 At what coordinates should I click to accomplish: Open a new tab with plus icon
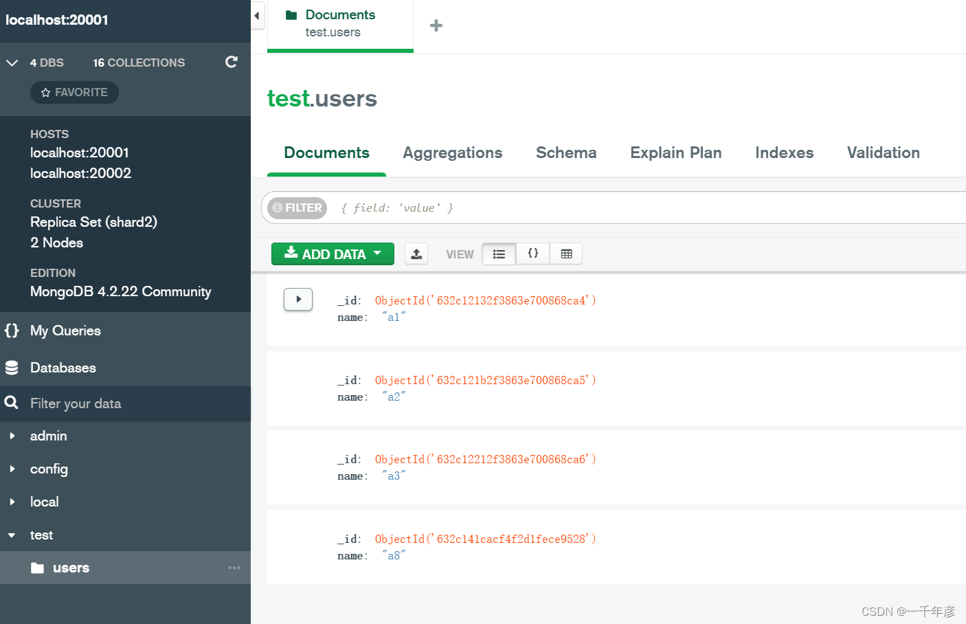coord(436,25)
